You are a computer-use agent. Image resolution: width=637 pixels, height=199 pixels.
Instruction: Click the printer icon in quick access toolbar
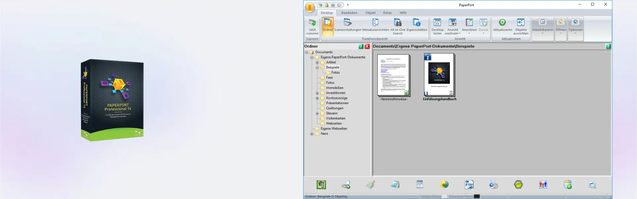click(x=333, y=5)
